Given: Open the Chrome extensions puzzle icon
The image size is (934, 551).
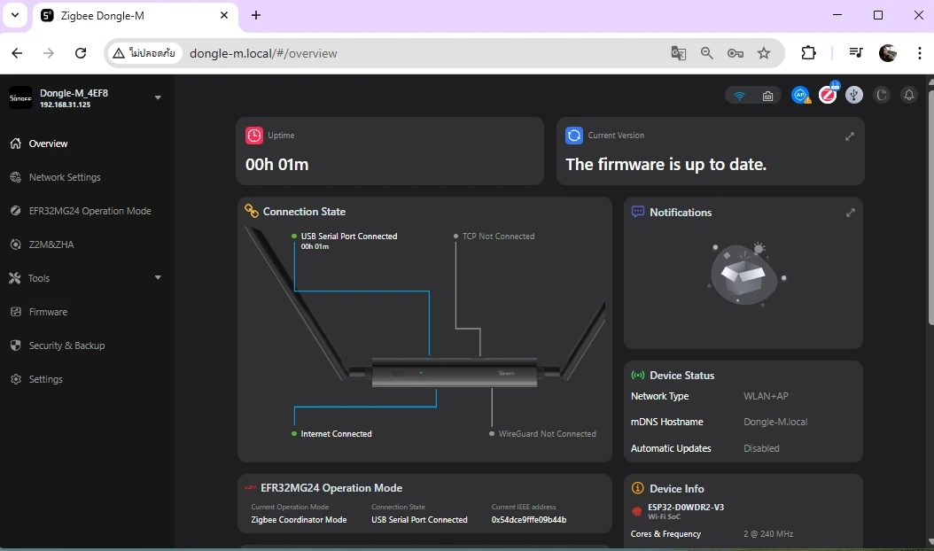Looking at the screenshot, I should coord(808,53).
